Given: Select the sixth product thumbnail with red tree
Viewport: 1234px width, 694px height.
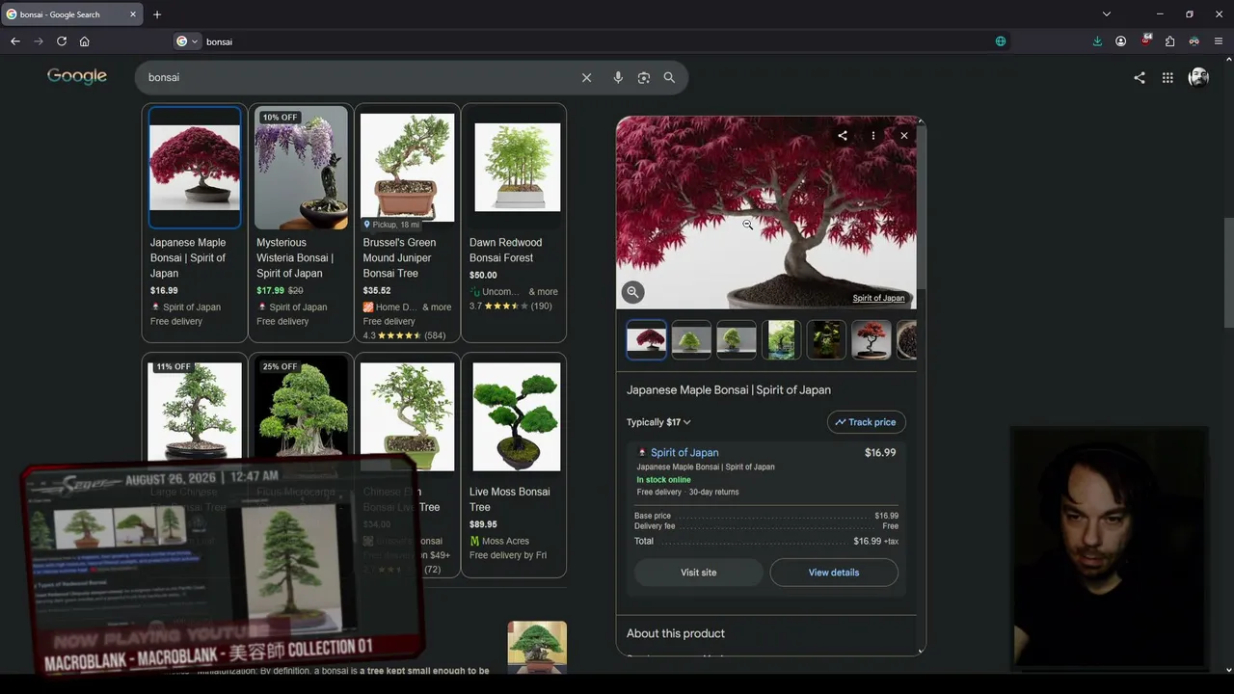Looking at the screenshot, I should click(872, 340).
